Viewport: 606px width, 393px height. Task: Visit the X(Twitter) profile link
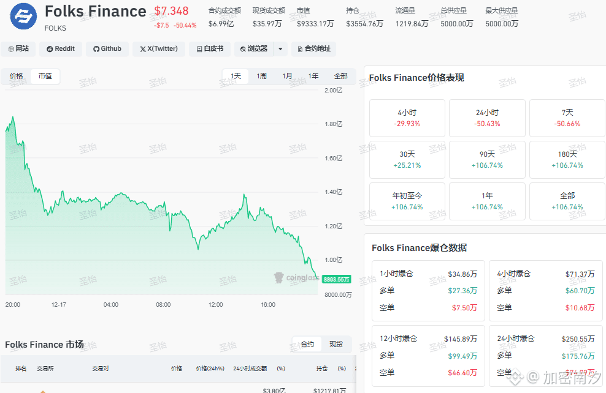click(158, 49)
